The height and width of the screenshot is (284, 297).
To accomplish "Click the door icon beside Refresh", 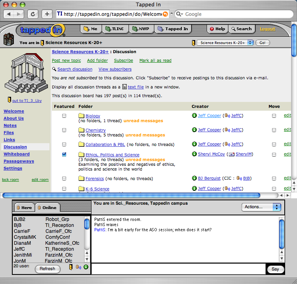I will pyautogui.click(x=71, y=267).
